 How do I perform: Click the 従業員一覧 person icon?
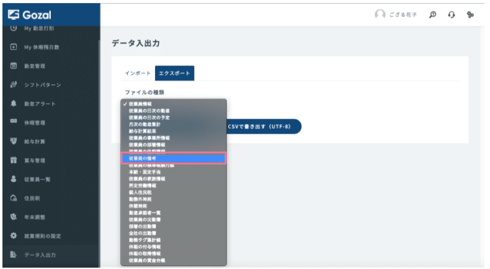click(14, 179)
